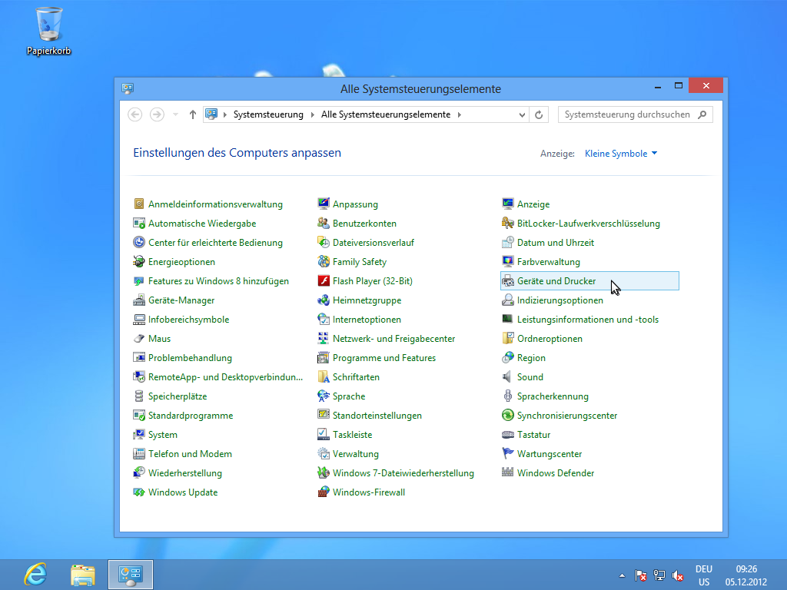Go up one folder level
This screenshot has width=787, height=590.
(193, 115)
